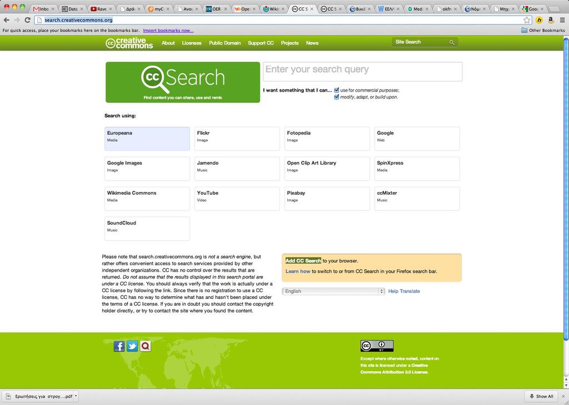
Task: Click the yellow 'h' extension icon
Action: [539, 21]
